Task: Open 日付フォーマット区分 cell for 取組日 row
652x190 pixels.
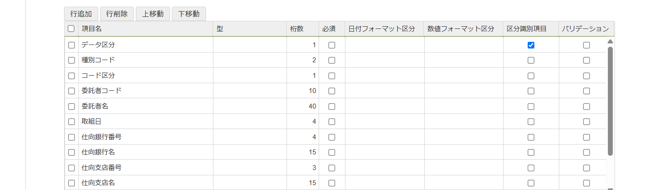Action: [384, 121]
